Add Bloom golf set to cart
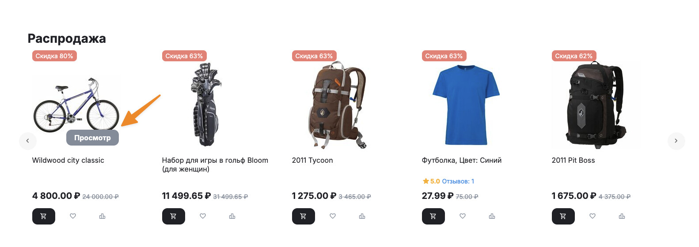Viewport: 699px width, 247px height. click(173, 216)
